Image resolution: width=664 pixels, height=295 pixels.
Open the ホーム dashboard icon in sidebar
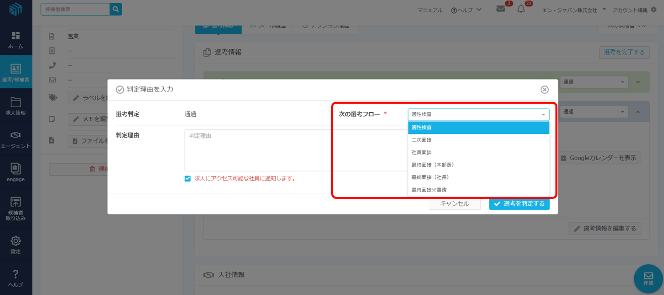pos(16,36)
